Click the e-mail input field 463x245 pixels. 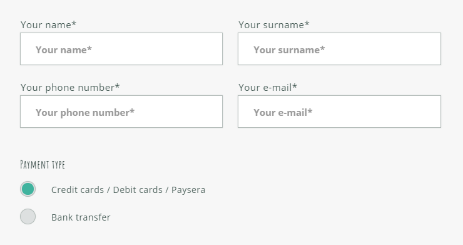coord(339,112)
